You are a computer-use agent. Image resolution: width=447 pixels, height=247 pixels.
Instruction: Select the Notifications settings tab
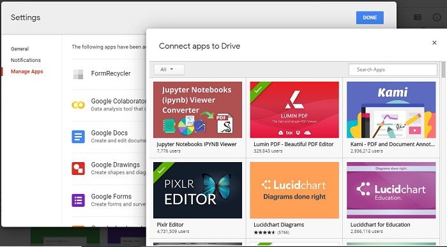click(x=26, y=60)
